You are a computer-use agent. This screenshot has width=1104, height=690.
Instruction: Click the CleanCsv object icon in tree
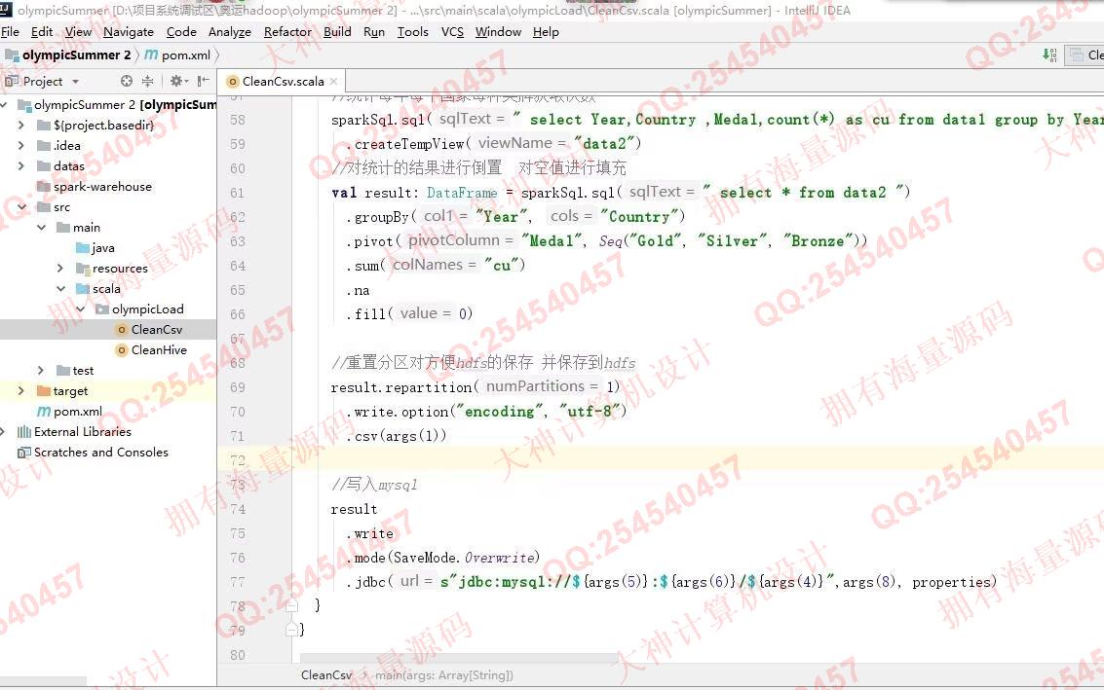click(122, 329)
